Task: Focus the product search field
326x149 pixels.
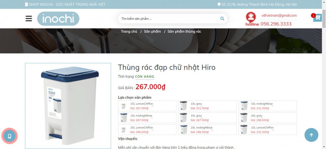Action: click(168, 19)
